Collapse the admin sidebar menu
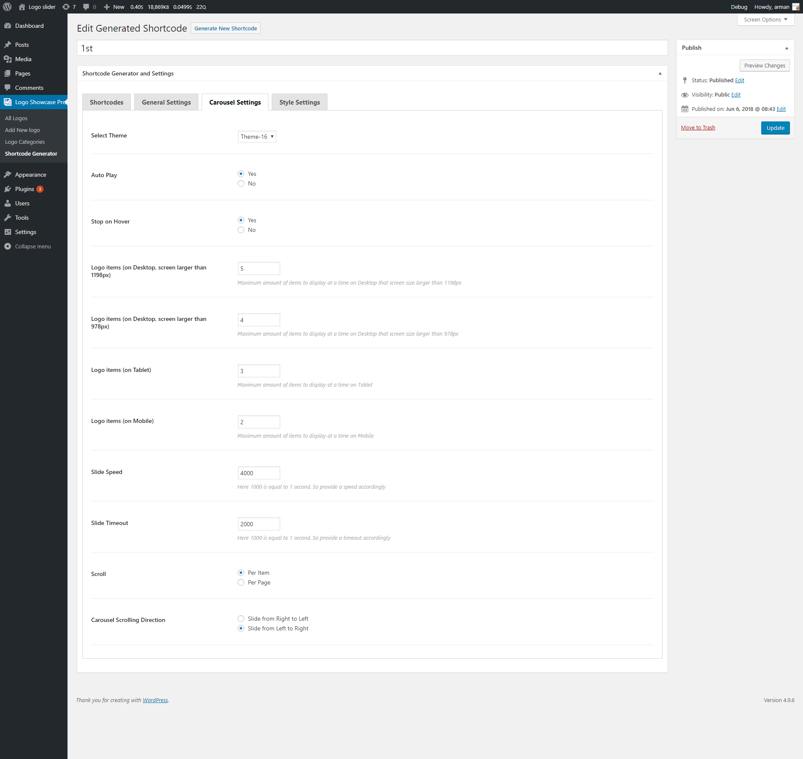Image resolution: width=803 pixels, height=759 pixels. coord(33,246)
